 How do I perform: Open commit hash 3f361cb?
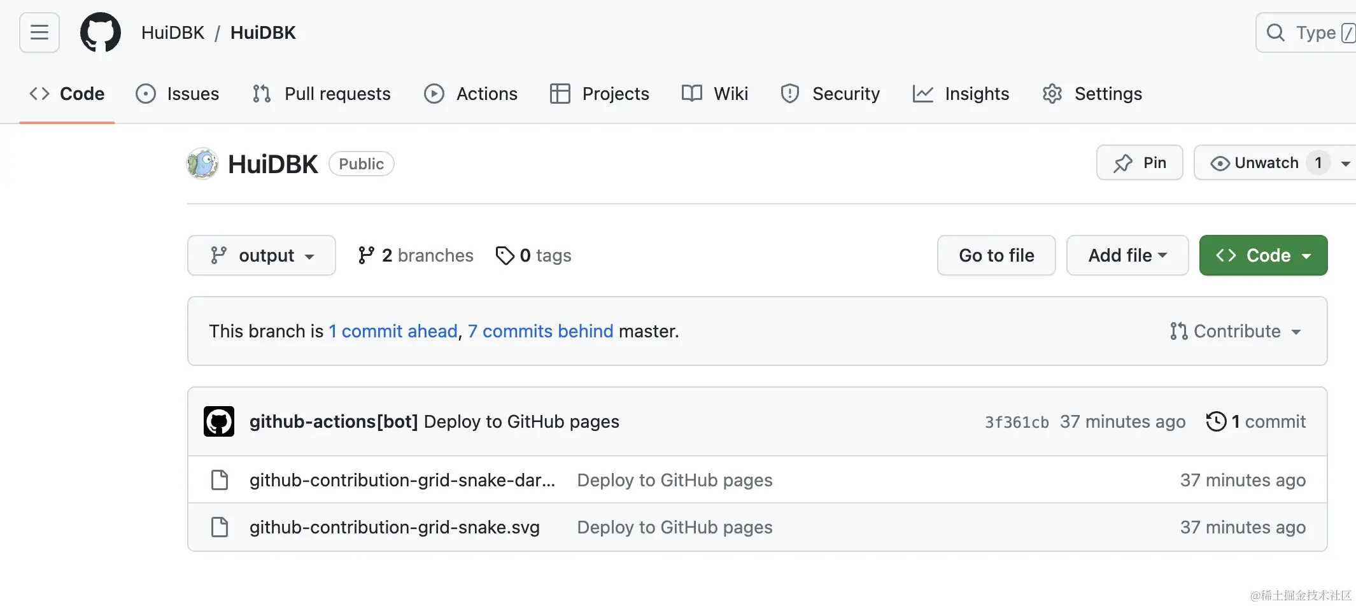tap(1017, 422)
